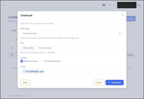Viewport: 144px width, 99px height.
Task: Click the Step 2 of 2 description text
Action: coord(37,24)
